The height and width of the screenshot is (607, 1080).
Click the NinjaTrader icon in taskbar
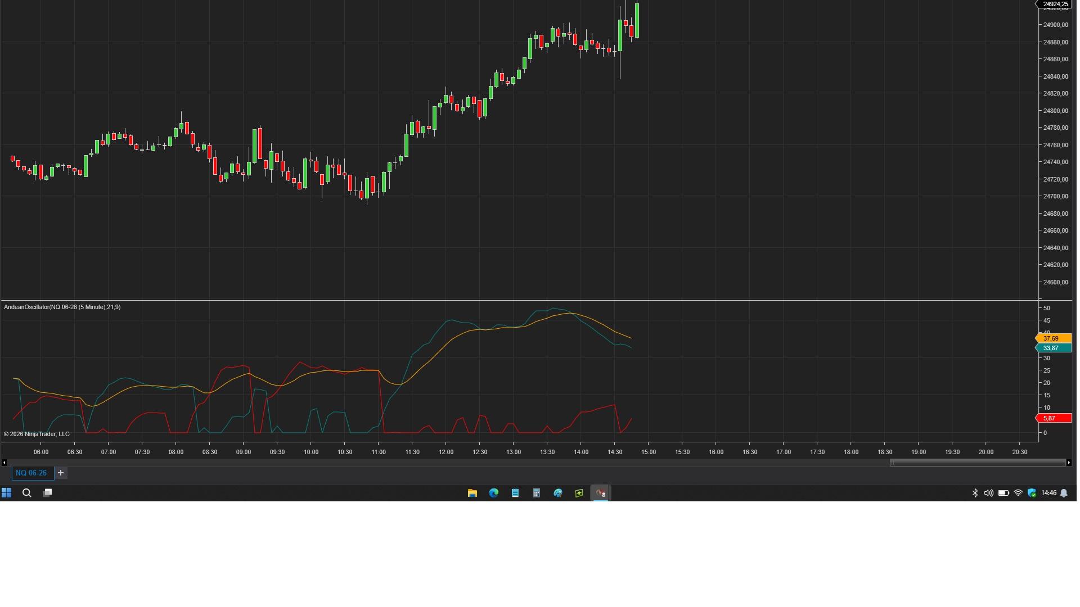click(600, 493)
